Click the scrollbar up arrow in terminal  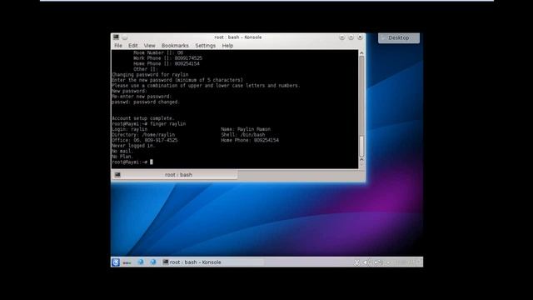[361, 53]
